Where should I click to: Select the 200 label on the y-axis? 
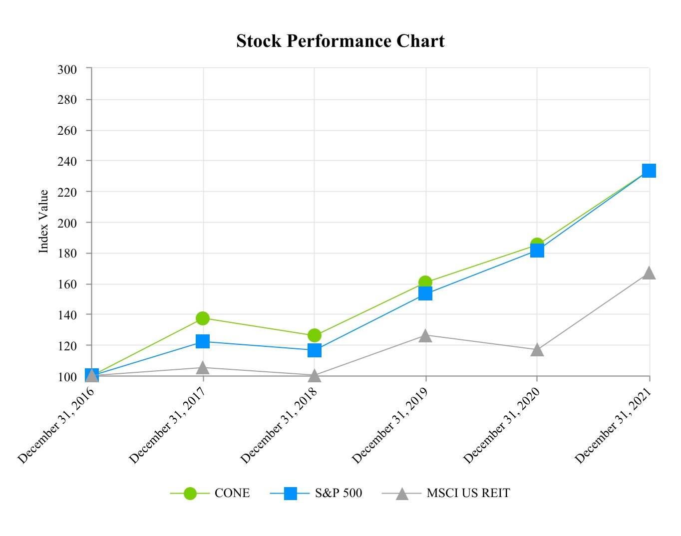(x=67, y=223)
